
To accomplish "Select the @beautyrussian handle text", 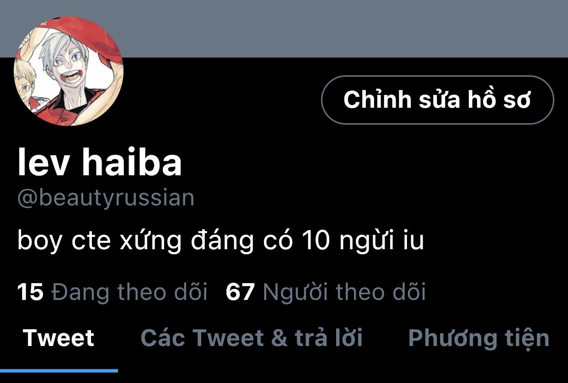I will click(106, 199).
